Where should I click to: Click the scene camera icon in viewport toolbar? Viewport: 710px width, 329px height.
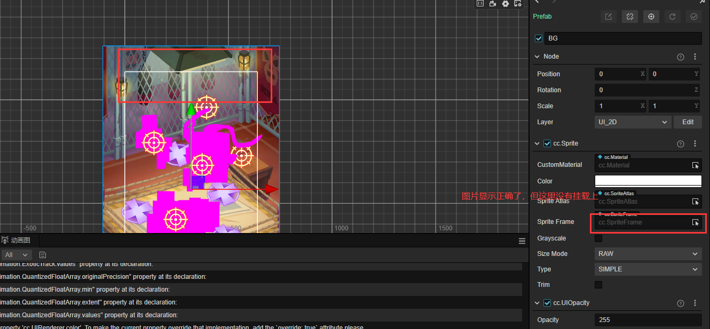click(x=493, y=4)
